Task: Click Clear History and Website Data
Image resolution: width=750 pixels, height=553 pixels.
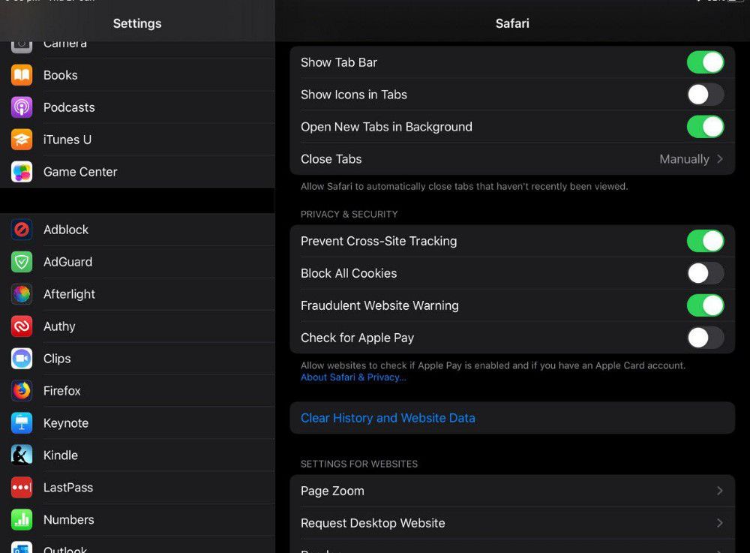Action: tap(388, 418)
